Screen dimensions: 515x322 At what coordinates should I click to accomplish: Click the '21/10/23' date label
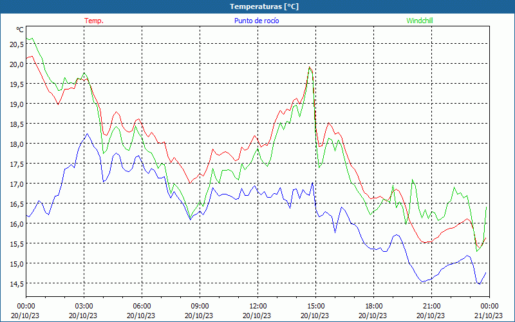[x=489, y=316]
